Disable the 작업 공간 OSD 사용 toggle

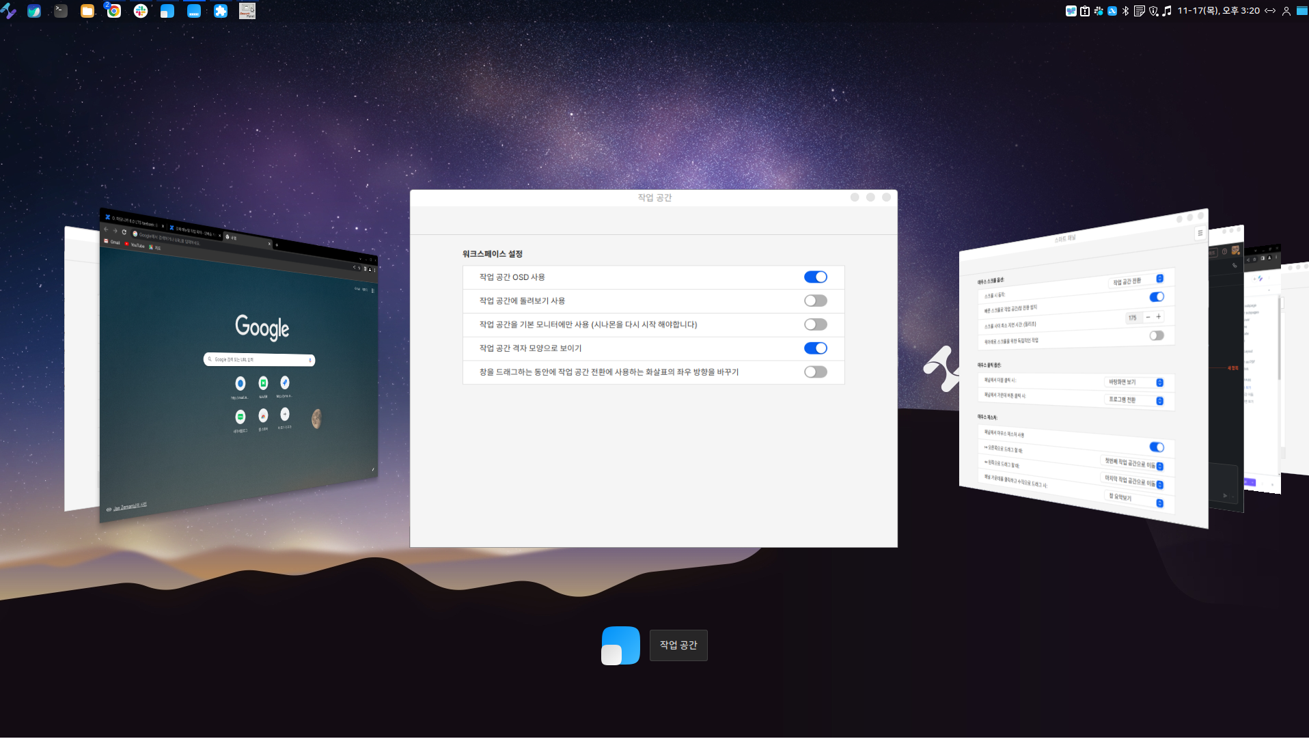815,277
